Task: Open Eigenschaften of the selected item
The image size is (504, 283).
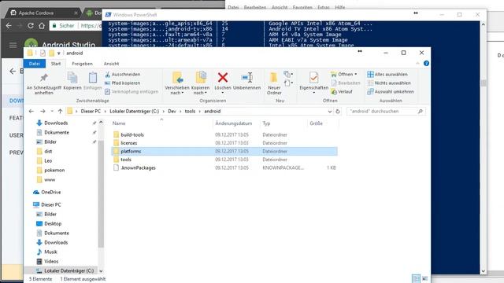Action: pyautogui.click(x=313, y=83)
